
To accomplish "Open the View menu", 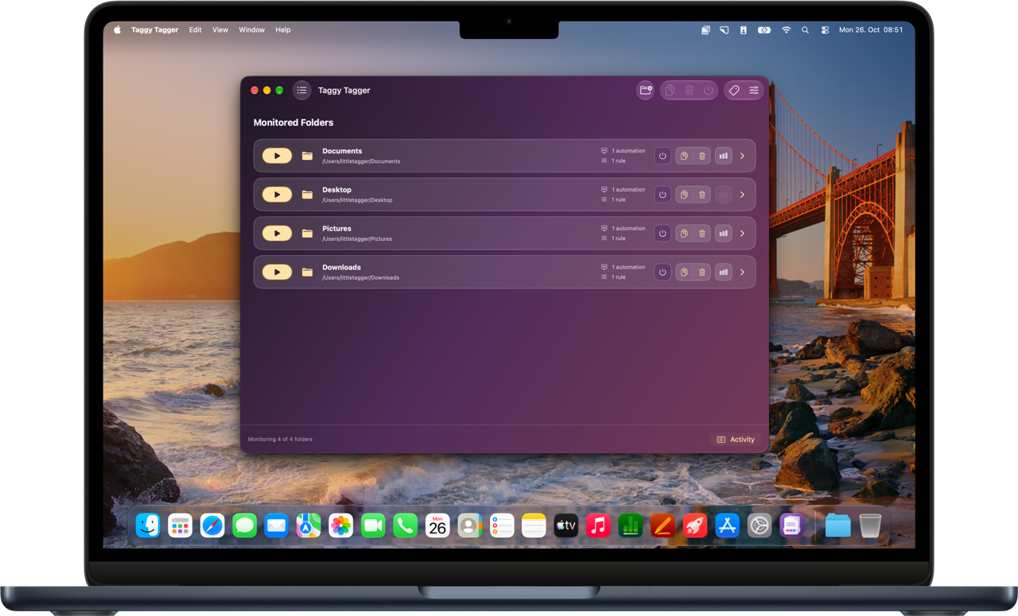I will (x=220, y=30).
